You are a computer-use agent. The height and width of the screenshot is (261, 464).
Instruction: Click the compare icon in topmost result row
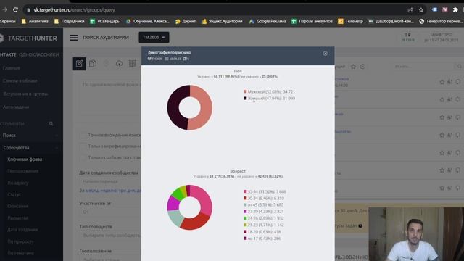coord(449,82)
